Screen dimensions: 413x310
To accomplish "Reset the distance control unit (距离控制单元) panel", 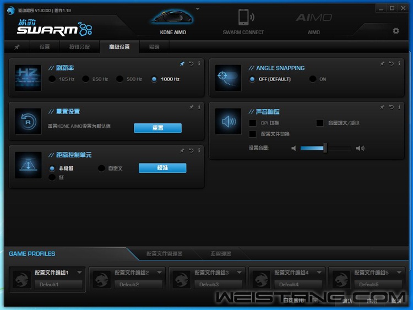I will click(191, 150).
